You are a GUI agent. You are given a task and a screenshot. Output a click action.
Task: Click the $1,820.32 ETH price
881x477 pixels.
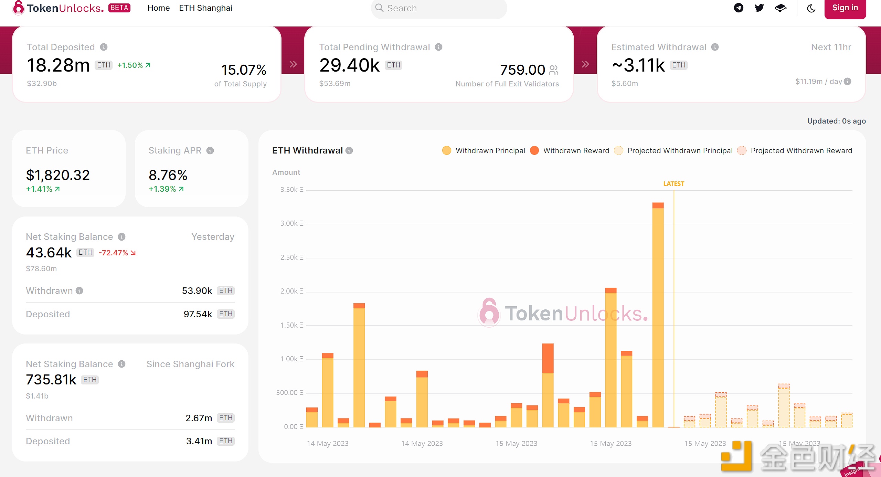click(58, 175)
